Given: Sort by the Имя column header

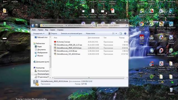Looking at the screenshot, I should click(55, 38).
